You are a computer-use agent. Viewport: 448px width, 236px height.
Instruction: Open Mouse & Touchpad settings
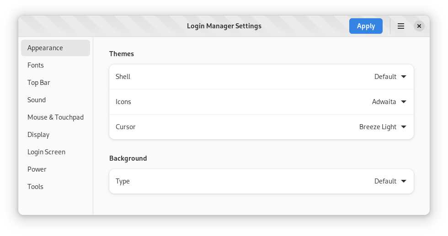55,117
